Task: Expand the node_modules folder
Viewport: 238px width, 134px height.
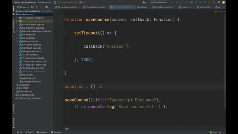Action: [x=17, y=21]
